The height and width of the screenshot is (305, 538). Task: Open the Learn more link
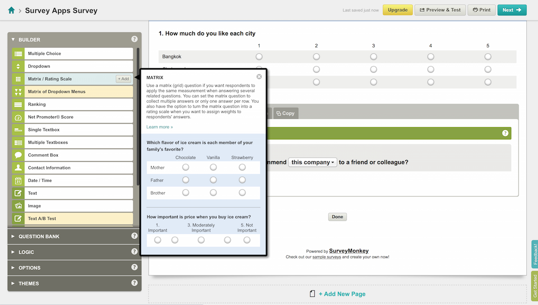(159, 127)
